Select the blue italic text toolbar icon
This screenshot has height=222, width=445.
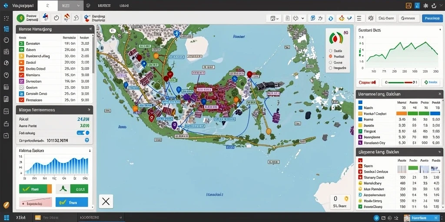(313, 18)
